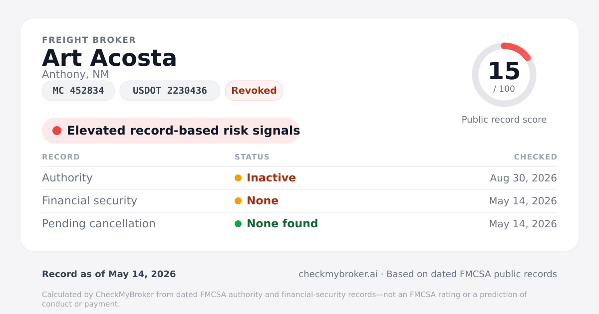Image resolution: width=599 pixels, height=314 pixels.
Task: Click the Public record score label
Action: 504,120
